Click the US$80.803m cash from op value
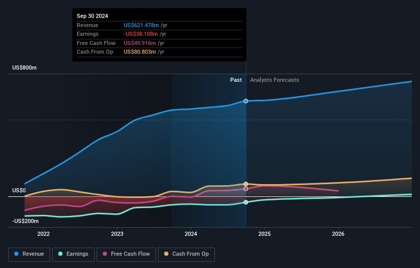Image resolution: width=420 pixels, height=268 pixels. point(140,52)
